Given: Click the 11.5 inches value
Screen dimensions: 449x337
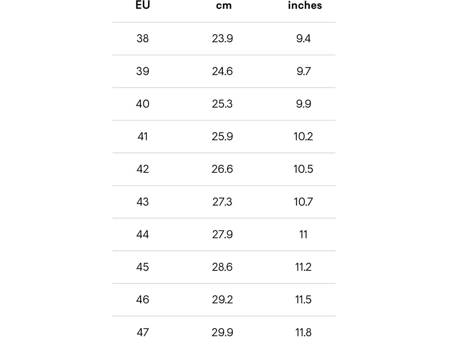Looking at the screenshot, I should [303, 300].
